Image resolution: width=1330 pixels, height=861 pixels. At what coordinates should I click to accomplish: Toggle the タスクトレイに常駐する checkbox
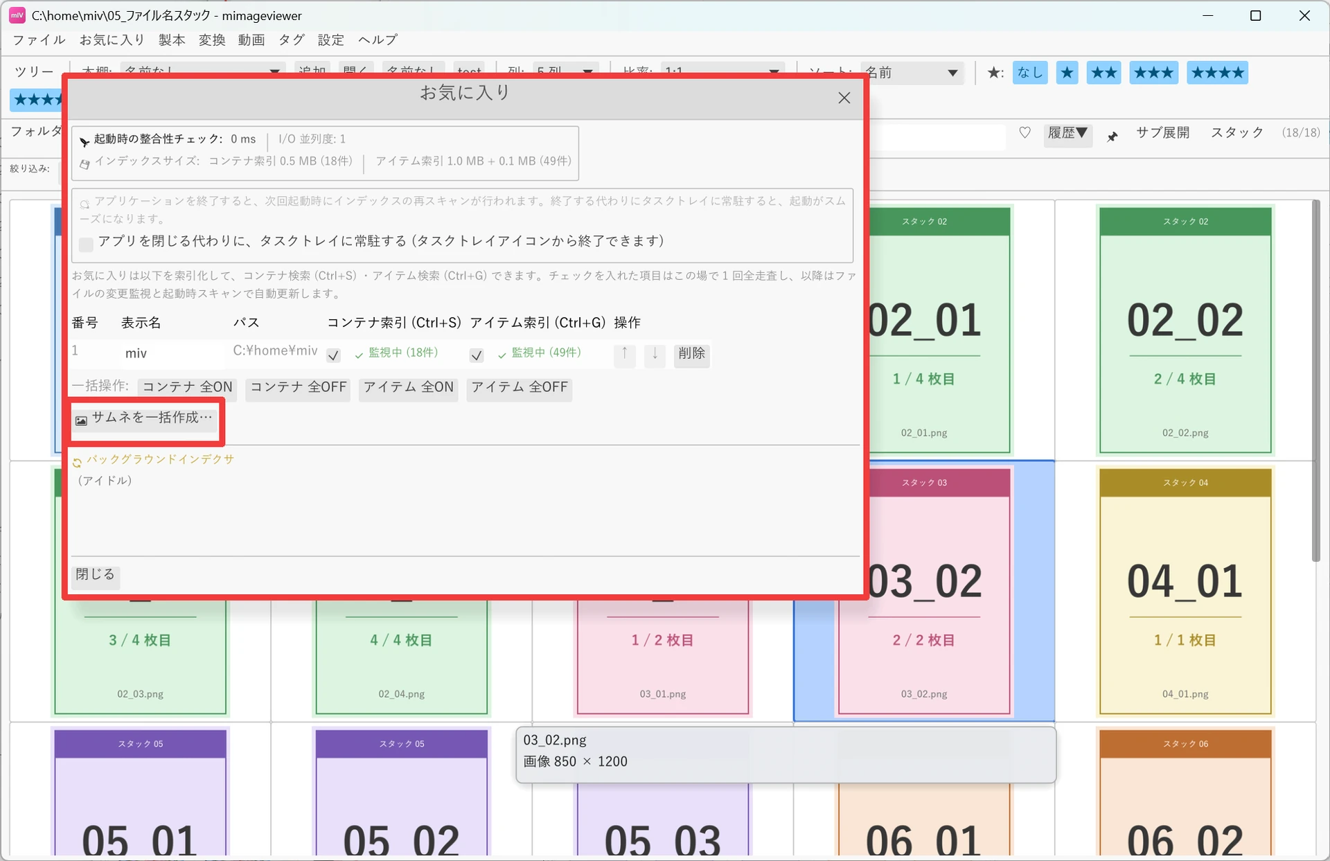(x=86, y=244)
